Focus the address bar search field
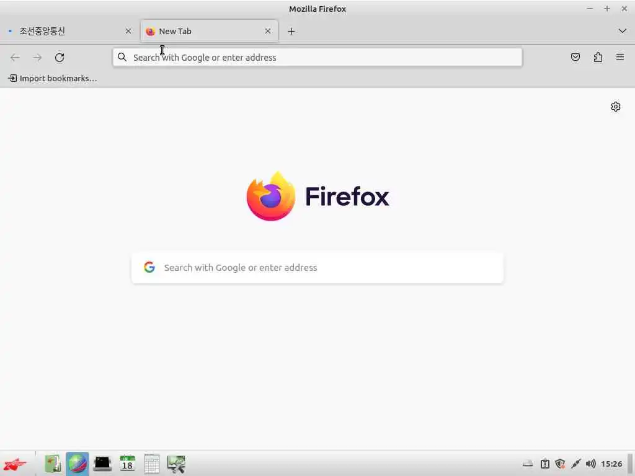 tap(317, 58)
